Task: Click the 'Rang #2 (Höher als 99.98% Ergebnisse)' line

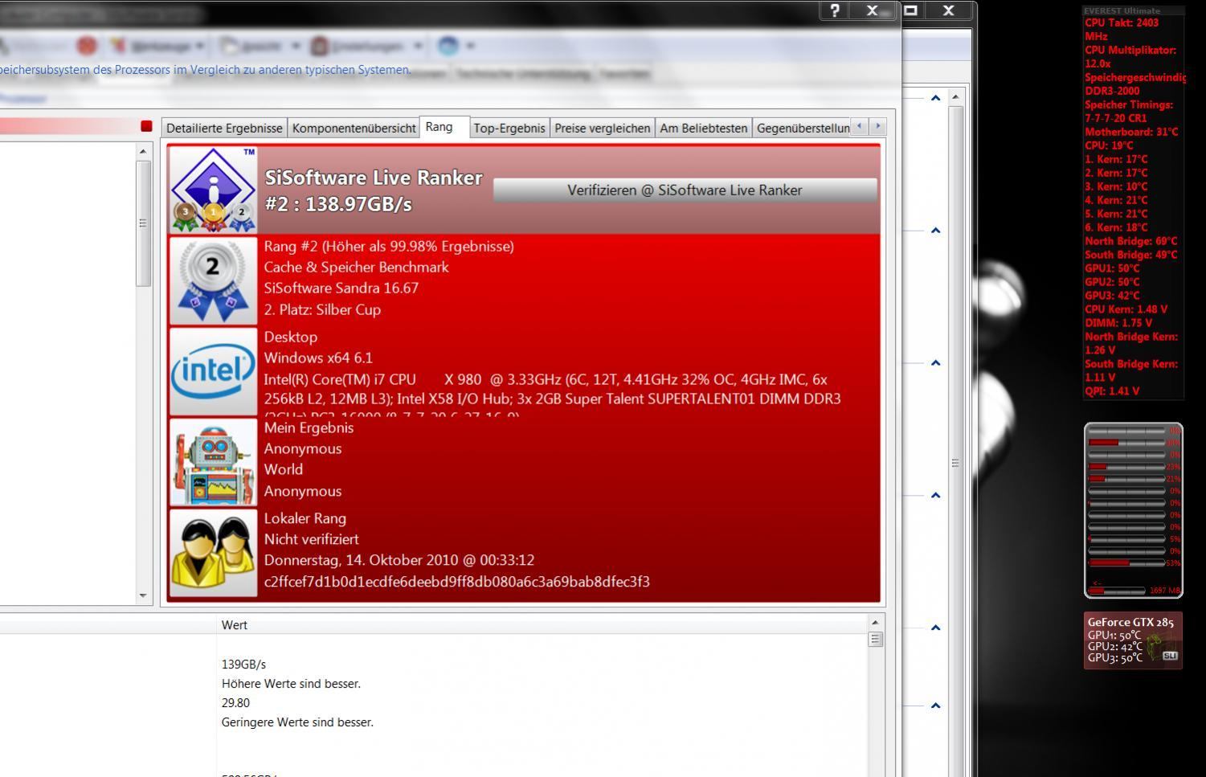Action: point(389,247)
